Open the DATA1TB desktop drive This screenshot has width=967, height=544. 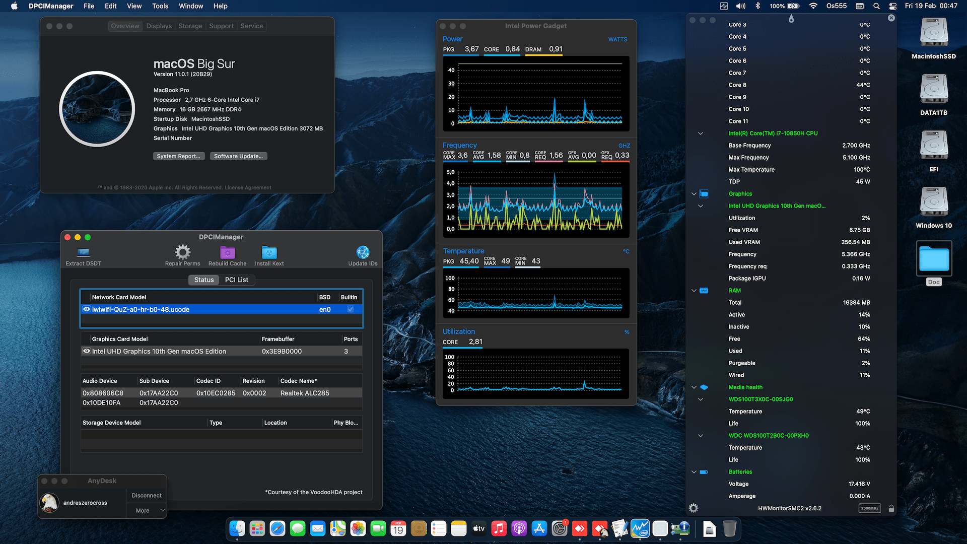coord(934,89)
